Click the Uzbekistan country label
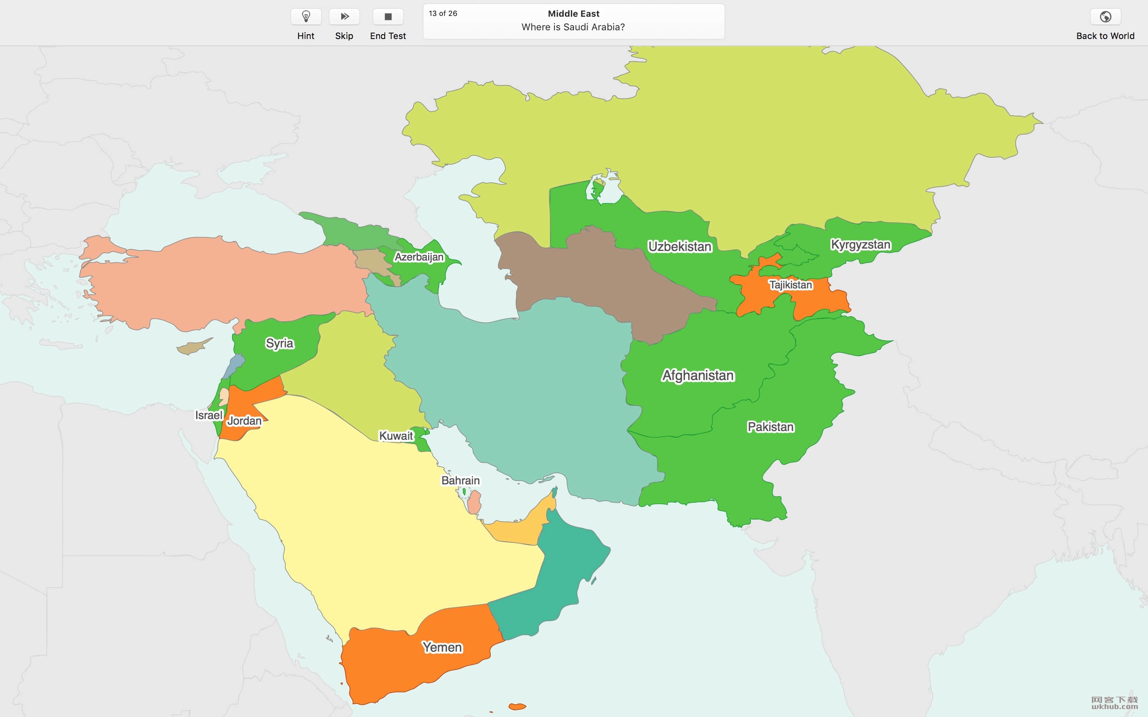 click(680, 247)
